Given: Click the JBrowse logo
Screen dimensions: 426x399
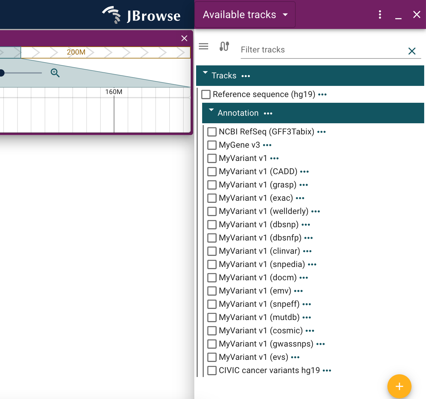Looking at the screenshot, I should (x=141, y=15).
